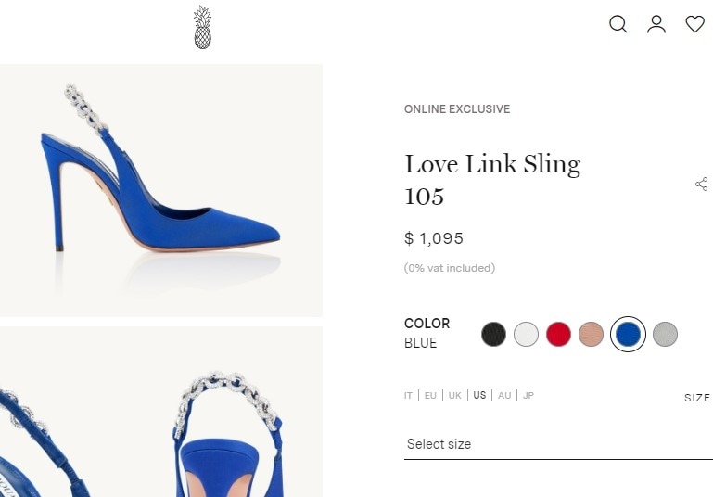Switch size system to JP

click(x=528, y=396)
